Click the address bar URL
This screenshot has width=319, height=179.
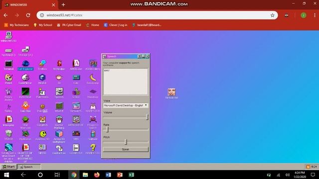tap(64, 15)
